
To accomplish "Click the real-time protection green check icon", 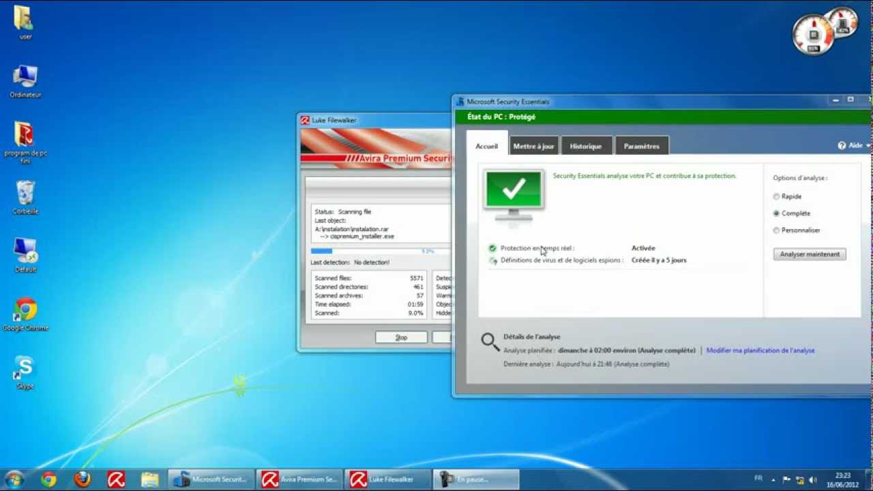I will pos(492,248).
